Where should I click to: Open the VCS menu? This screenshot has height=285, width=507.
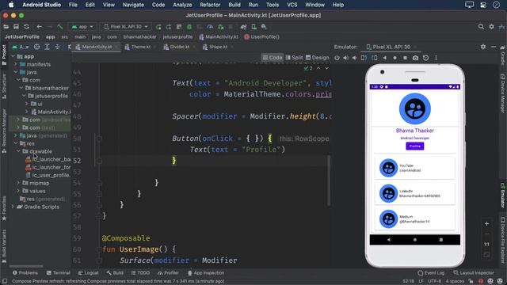coord(292,5)
